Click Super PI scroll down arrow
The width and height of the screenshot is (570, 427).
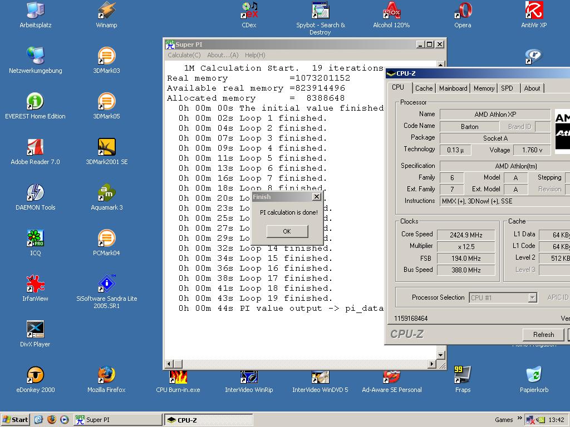441,355
